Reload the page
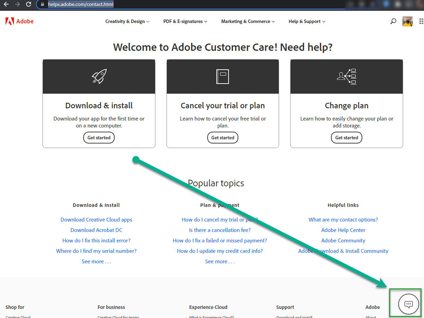 click(x=29, y=5)
